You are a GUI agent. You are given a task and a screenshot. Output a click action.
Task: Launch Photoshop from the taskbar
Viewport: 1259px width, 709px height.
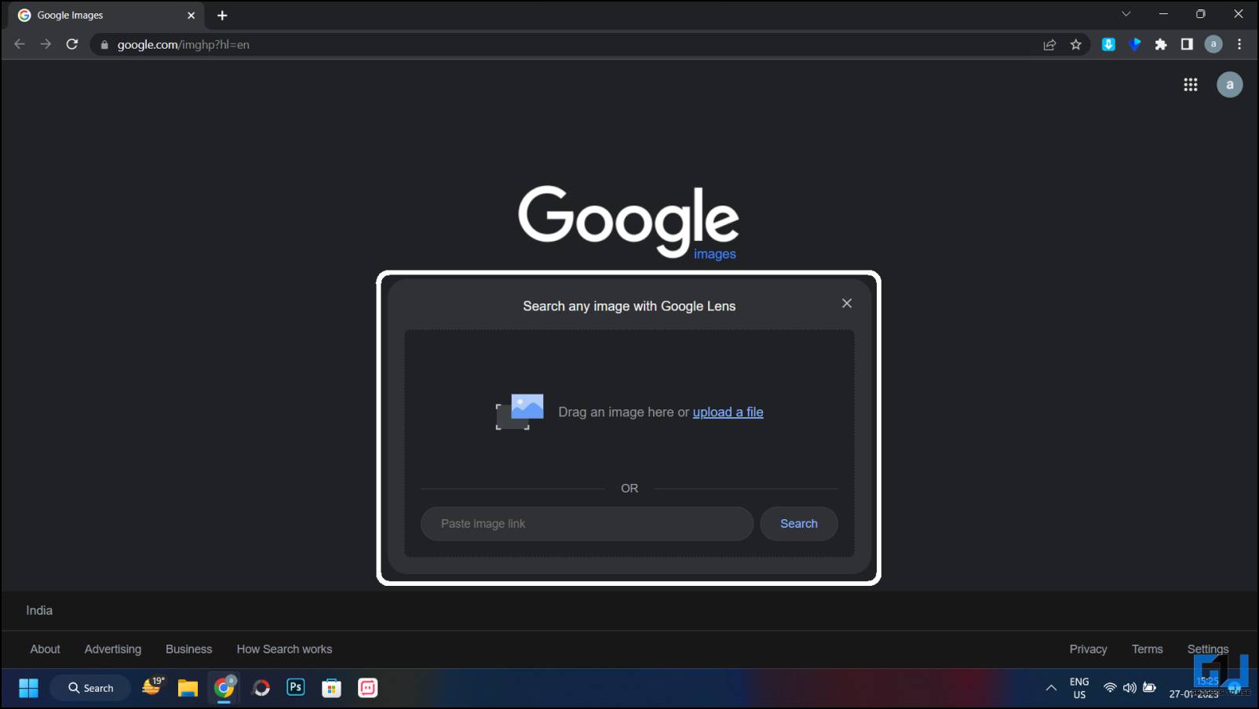pyautogui.click(x=296, y=688)
